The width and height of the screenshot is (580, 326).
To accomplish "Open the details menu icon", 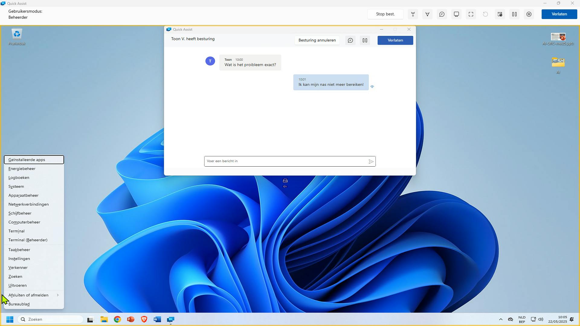I will click(529, 14).
